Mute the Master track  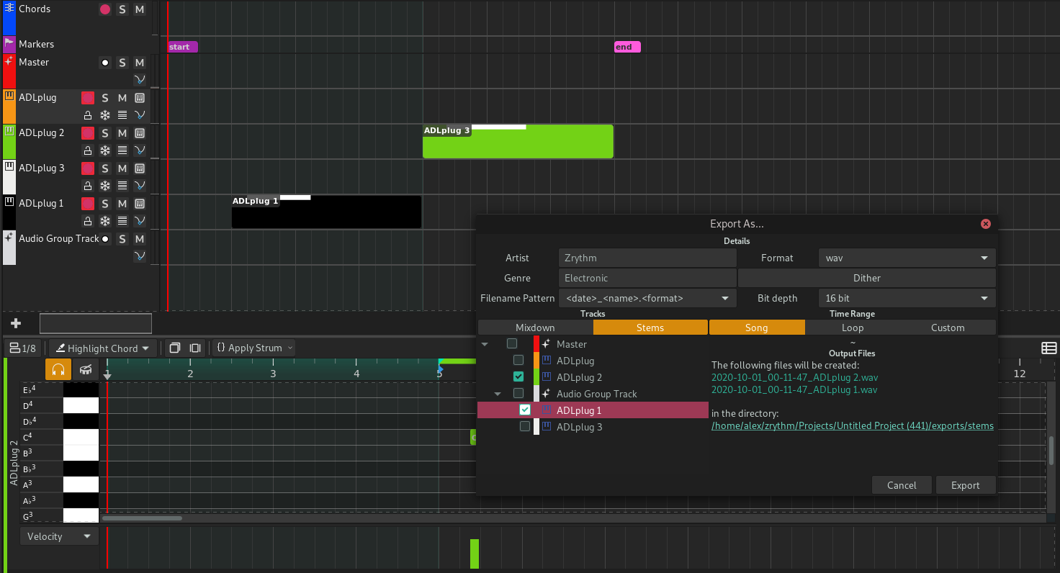tap(140, 63)
